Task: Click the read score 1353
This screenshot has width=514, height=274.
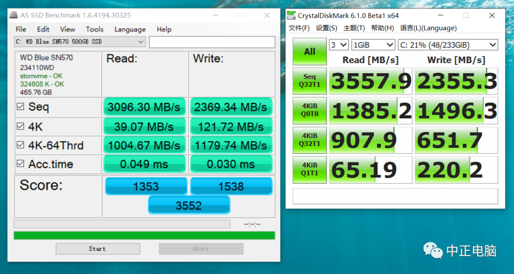Action: (x=146, y=186)
